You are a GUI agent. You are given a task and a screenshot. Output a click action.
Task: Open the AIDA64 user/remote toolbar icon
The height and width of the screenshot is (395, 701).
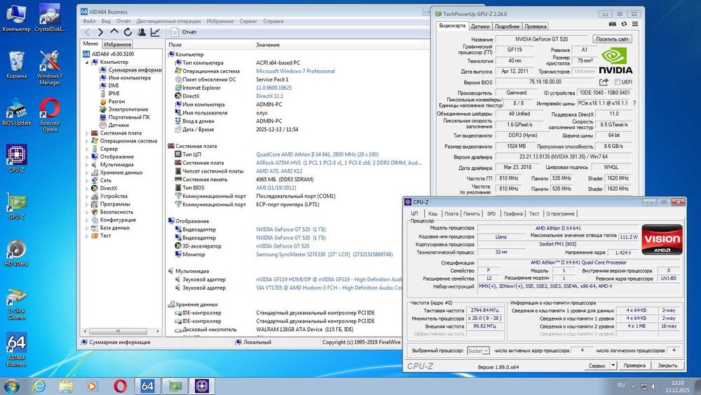point(142,32)
